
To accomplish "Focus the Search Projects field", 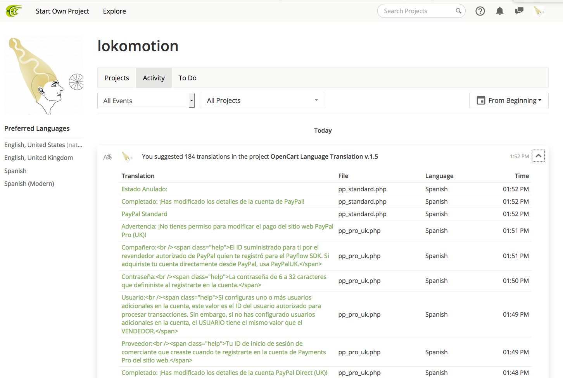I will click(x=421, y=11).
